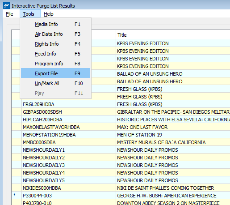This screenshot has width=230, height=205.
Task: Click the NEWSHOURDAILY5 entry
Action: click(x=44, y=180)
